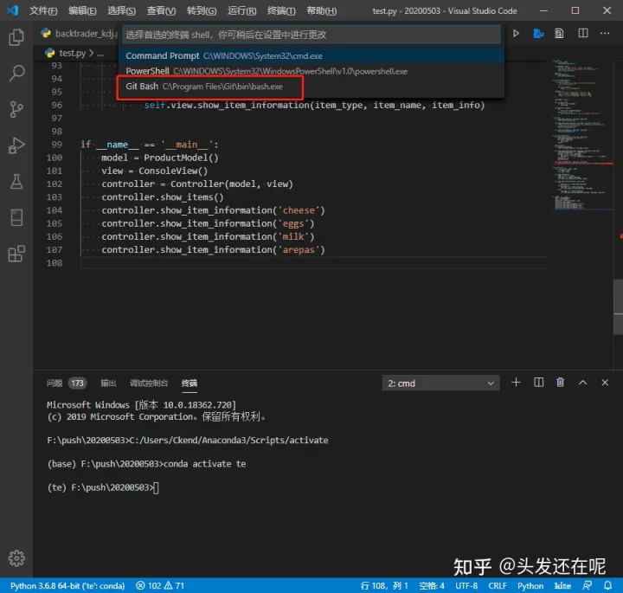This screenshot has width=623, height=593.
Task: Change indentation via 空格: 4
Action: (x=432, y=585)
